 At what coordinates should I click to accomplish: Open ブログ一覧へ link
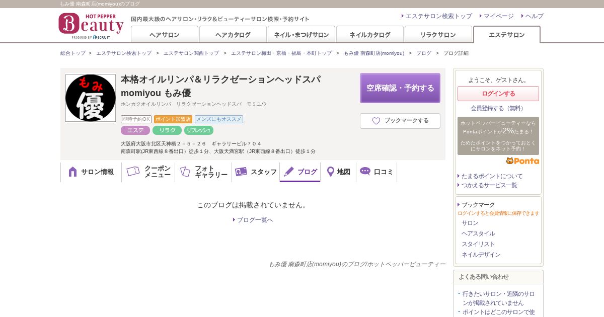(x=255, y=220)
